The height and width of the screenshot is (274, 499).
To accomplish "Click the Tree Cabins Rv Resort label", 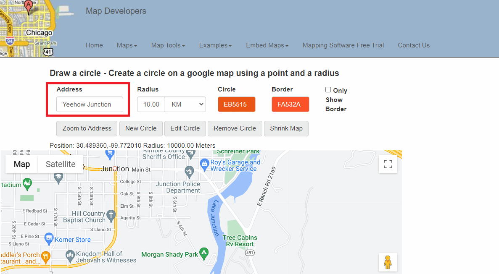I will click(x=240, y=241).
